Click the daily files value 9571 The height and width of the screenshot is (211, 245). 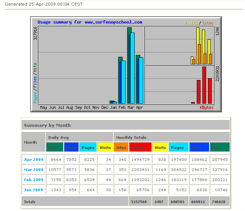coord(71,169)
